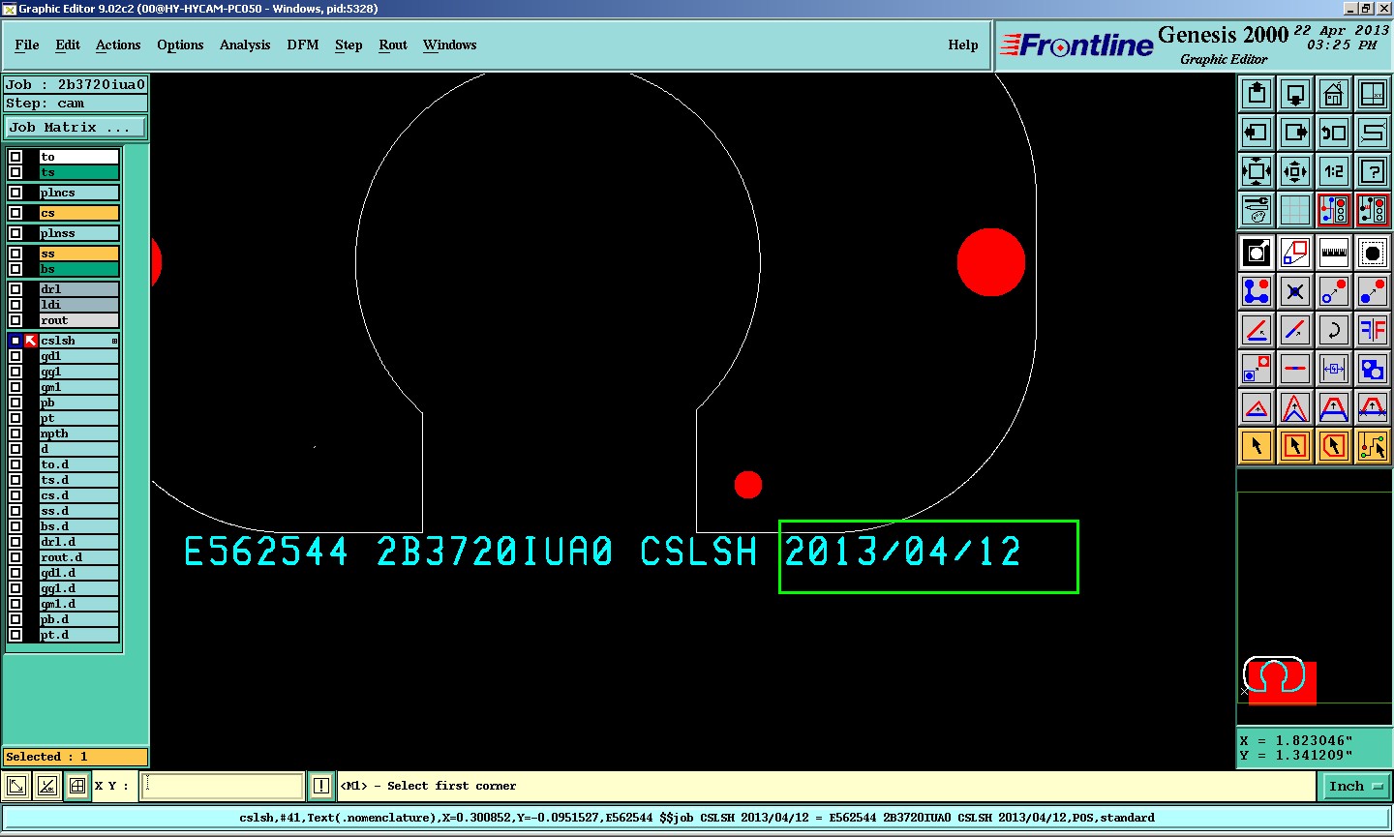This screenshot has height=837, width=1394.
Task: Toggle the grid display icon
Action: point(1295,210)
